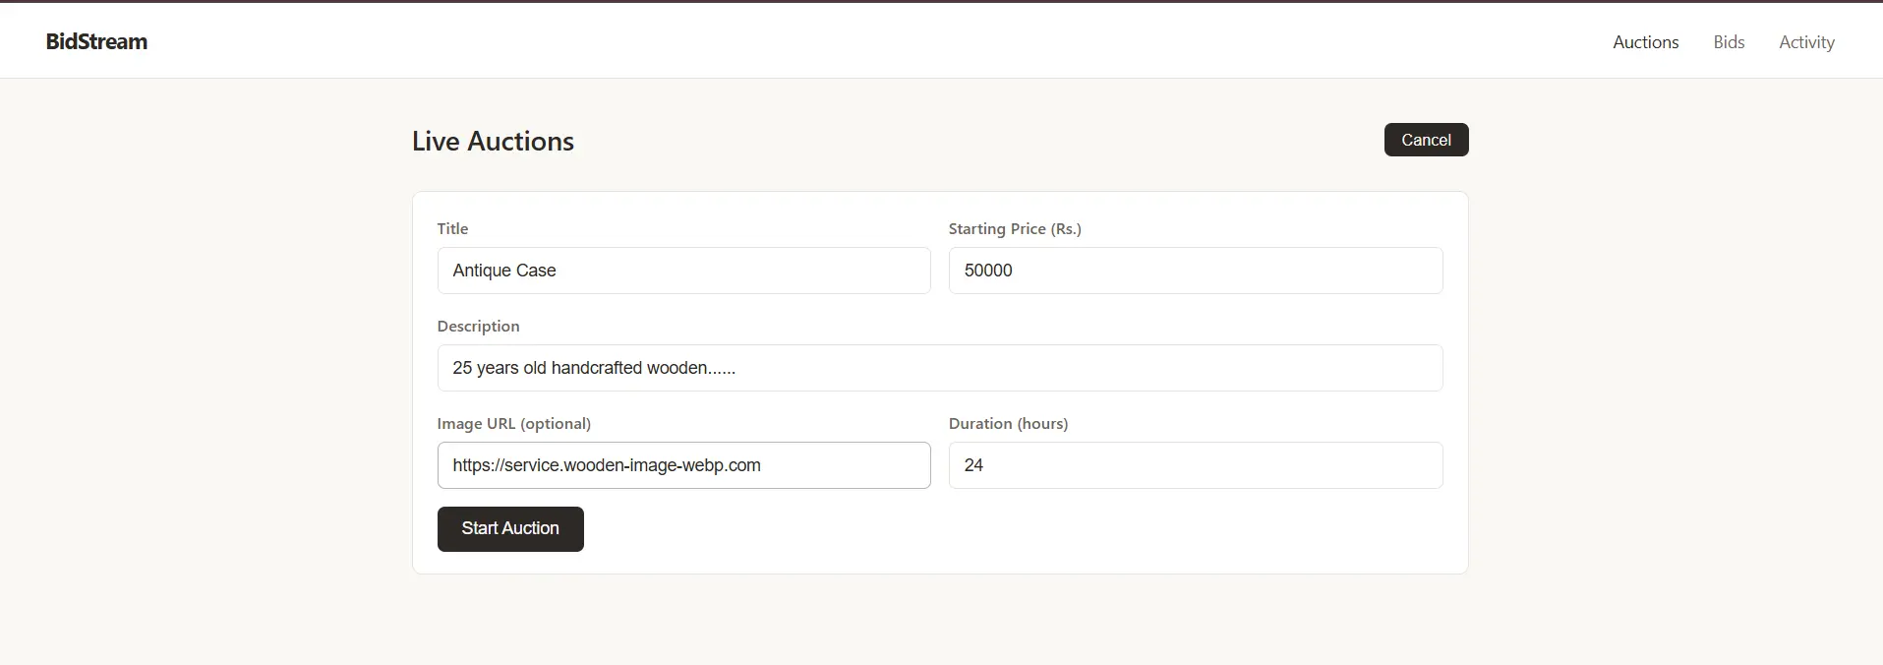Click into the Description text field
The width and height of the screenshot is (1883, 665).
(940, 368)
